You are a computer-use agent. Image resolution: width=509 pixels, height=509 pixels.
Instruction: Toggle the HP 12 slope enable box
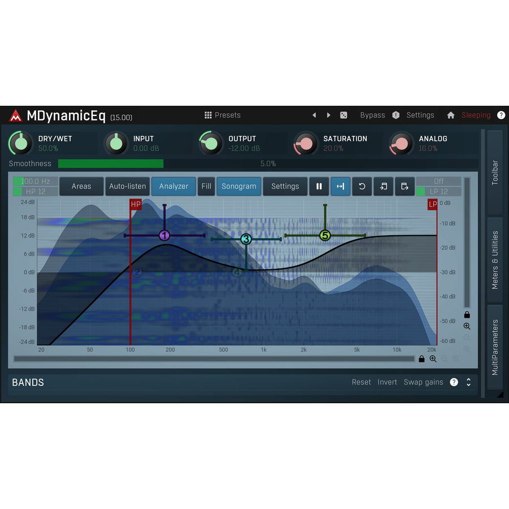[x=18, y=192]
